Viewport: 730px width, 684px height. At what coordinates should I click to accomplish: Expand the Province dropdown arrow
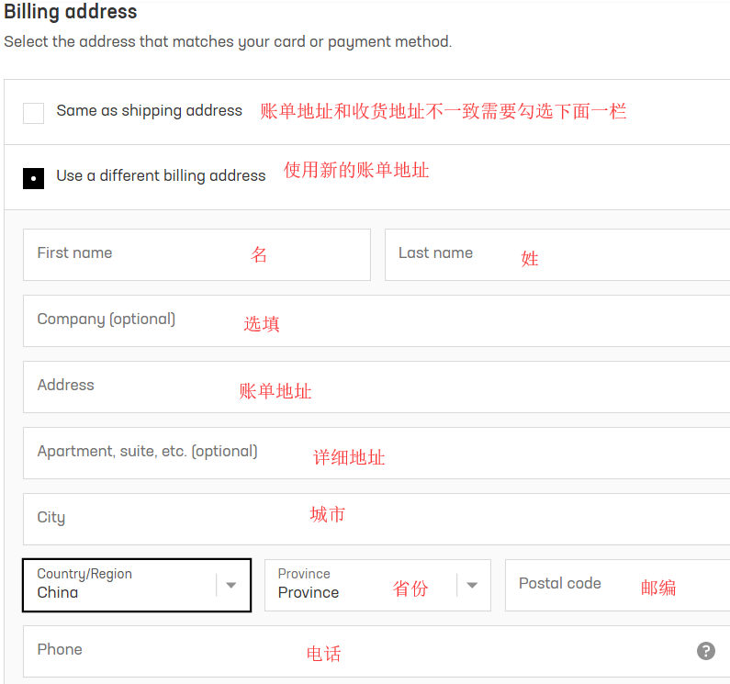tap(472, 585)
